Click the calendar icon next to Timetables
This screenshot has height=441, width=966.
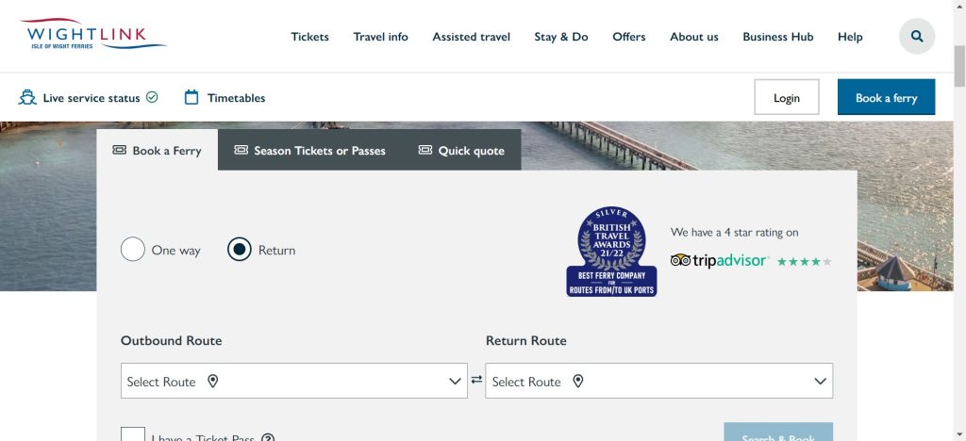192,97
